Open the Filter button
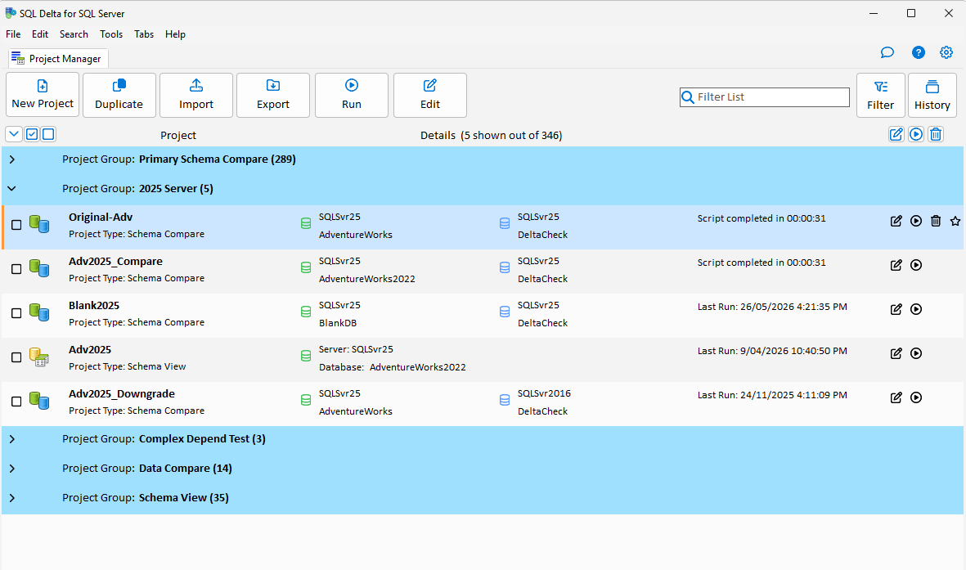966x570 pixels. 880,95
